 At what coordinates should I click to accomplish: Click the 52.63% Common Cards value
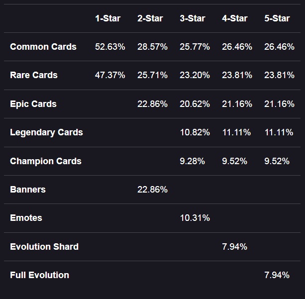(110, 47)
